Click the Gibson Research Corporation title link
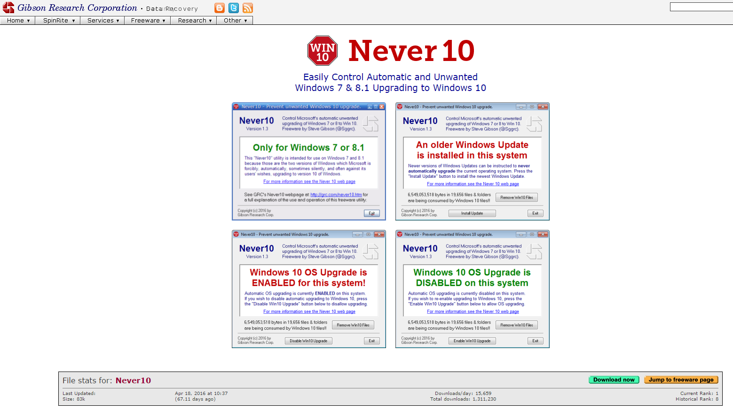Screen dimensions: 733x410 pyautogui.click(x=77, y=8)
